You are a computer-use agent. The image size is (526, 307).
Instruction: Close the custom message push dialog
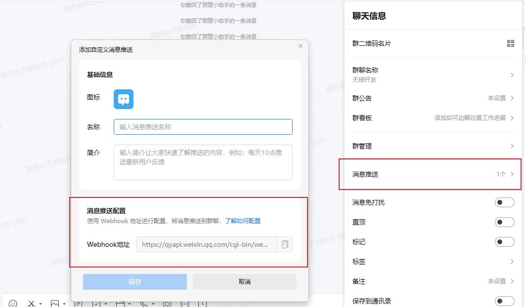tap(300, 46)
